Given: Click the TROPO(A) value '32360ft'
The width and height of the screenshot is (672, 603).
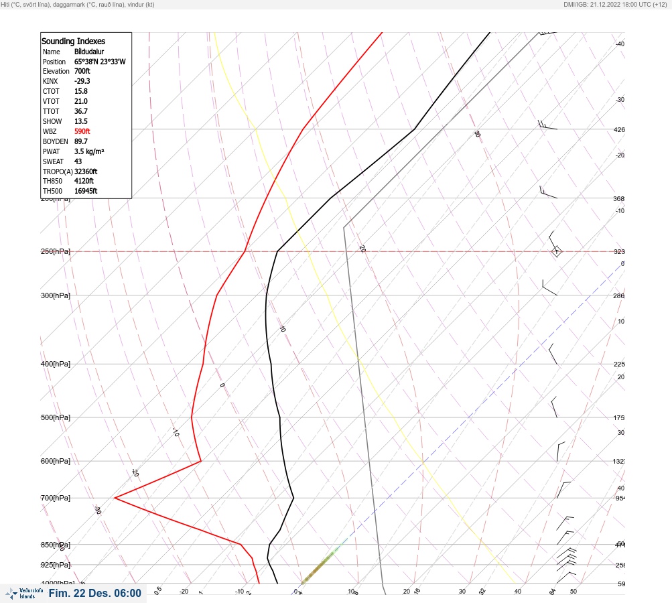Looking at the screenshot, I should pyautogui.click(x=86, y=172).
